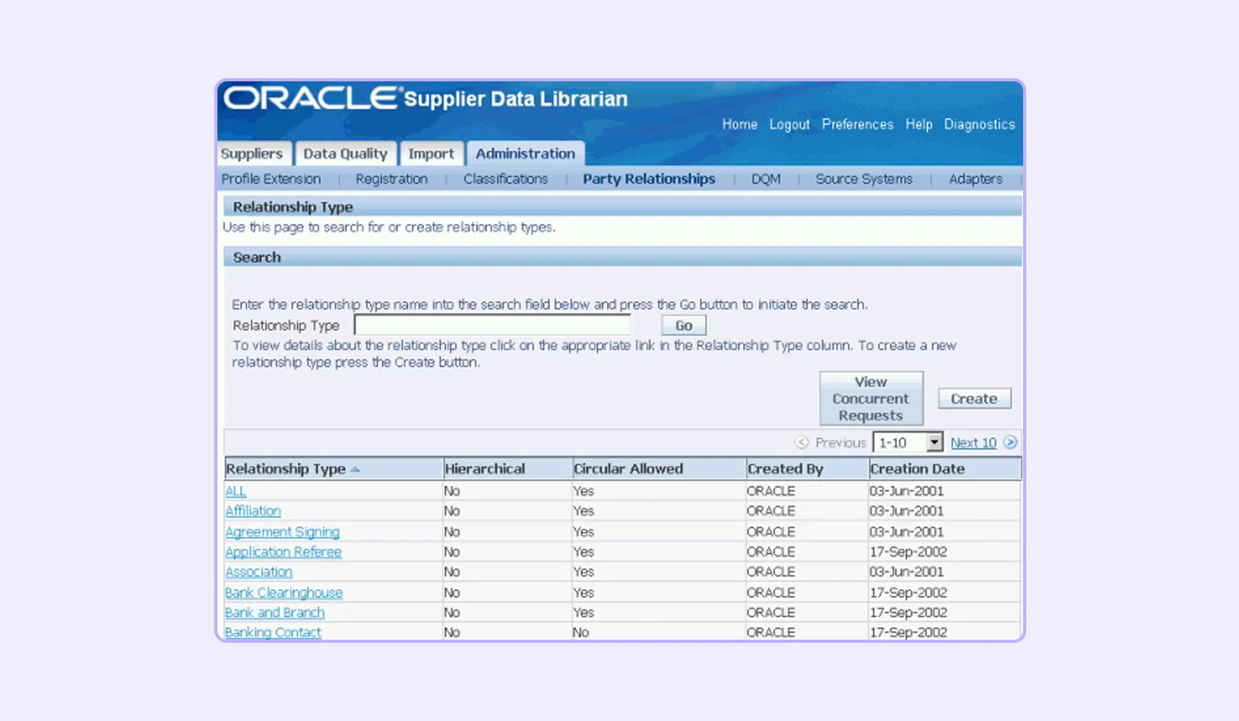Click the Supplier Data Librarian title
This screenshot has height=721, width=1239.
point(515,99)
